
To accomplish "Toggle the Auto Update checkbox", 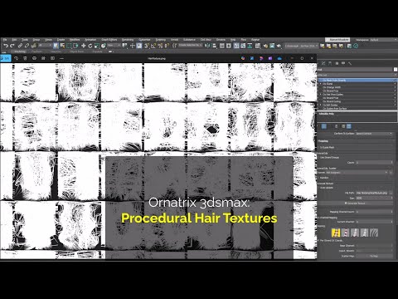I will (318, 188).
